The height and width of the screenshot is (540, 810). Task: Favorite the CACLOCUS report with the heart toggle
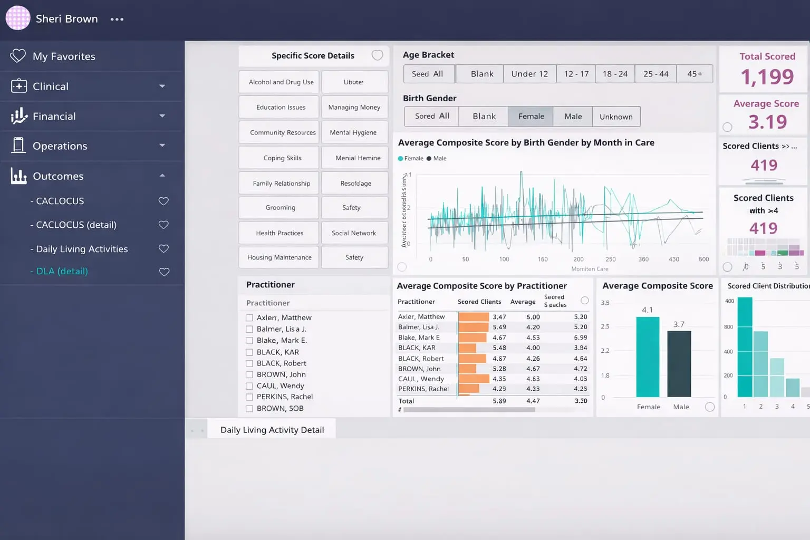point(163,201)
